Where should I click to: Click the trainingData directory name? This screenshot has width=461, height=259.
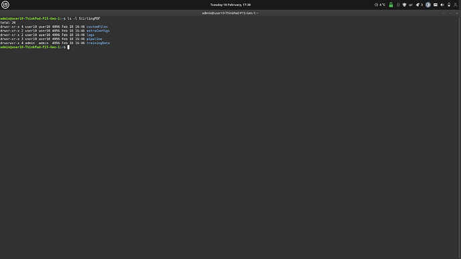(x=98, y=43)
